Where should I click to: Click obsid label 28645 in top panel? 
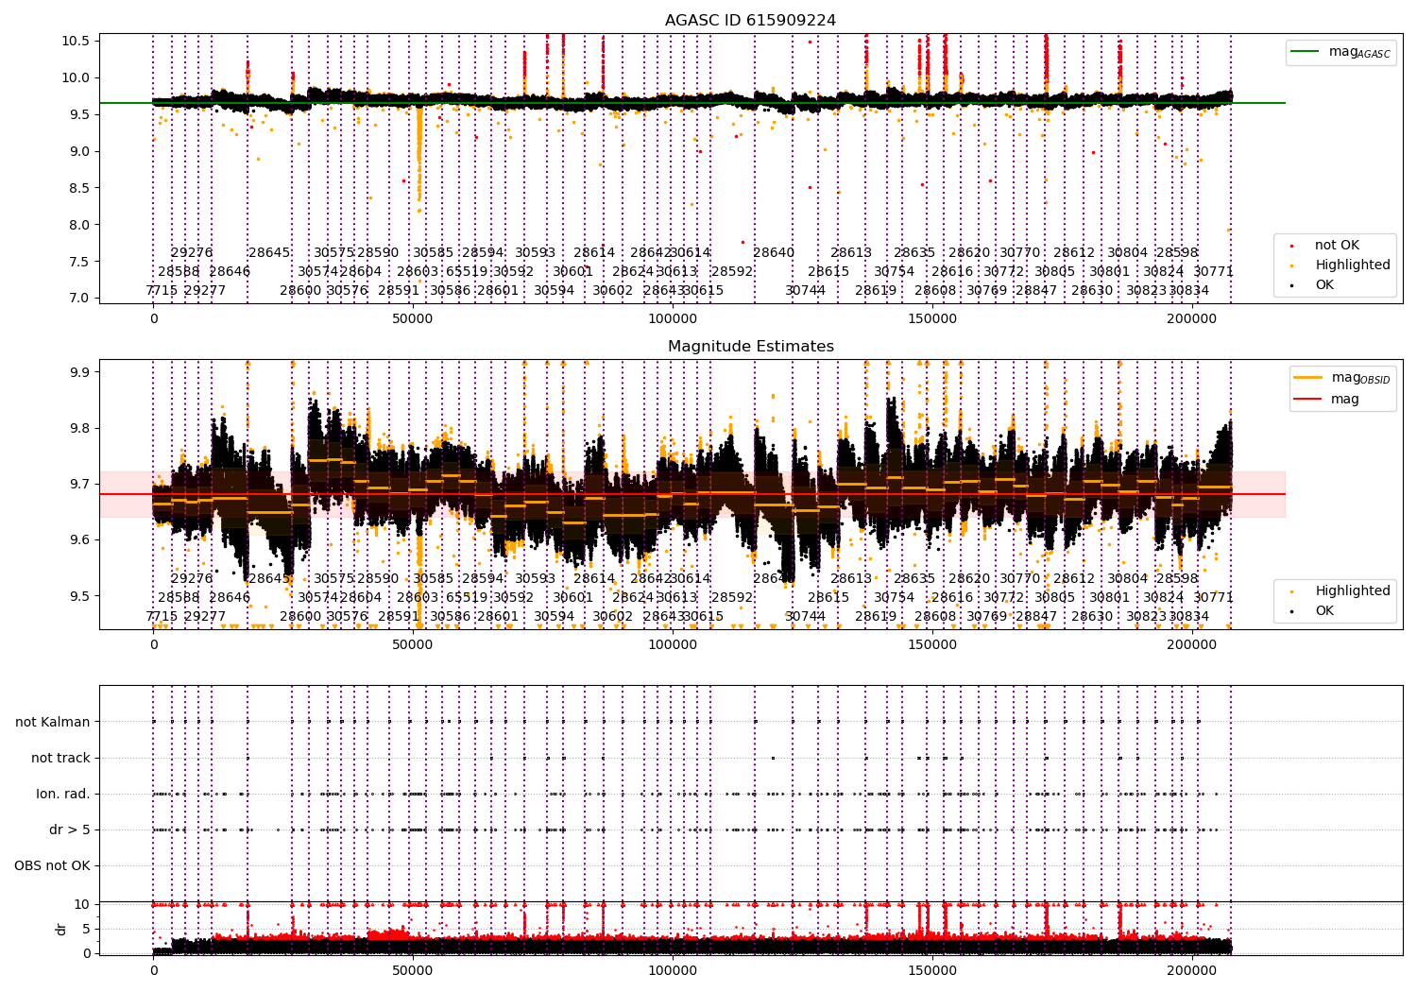pos(269,253)
